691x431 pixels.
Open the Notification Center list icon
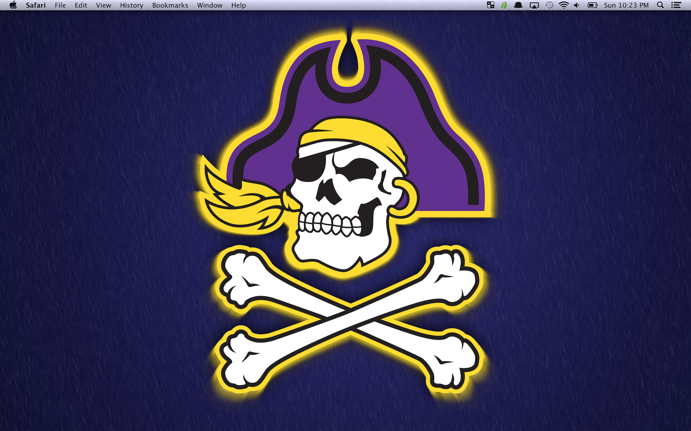(676, 5)
